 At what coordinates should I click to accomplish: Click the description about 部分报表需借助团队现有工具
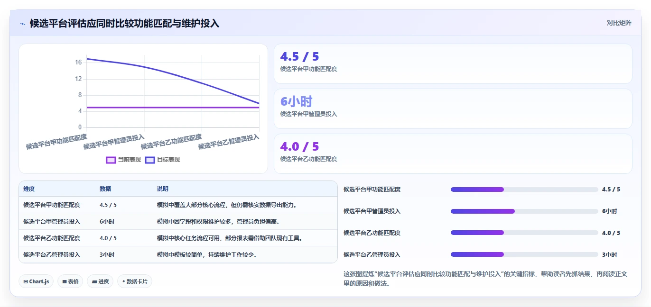click(230, 238)
